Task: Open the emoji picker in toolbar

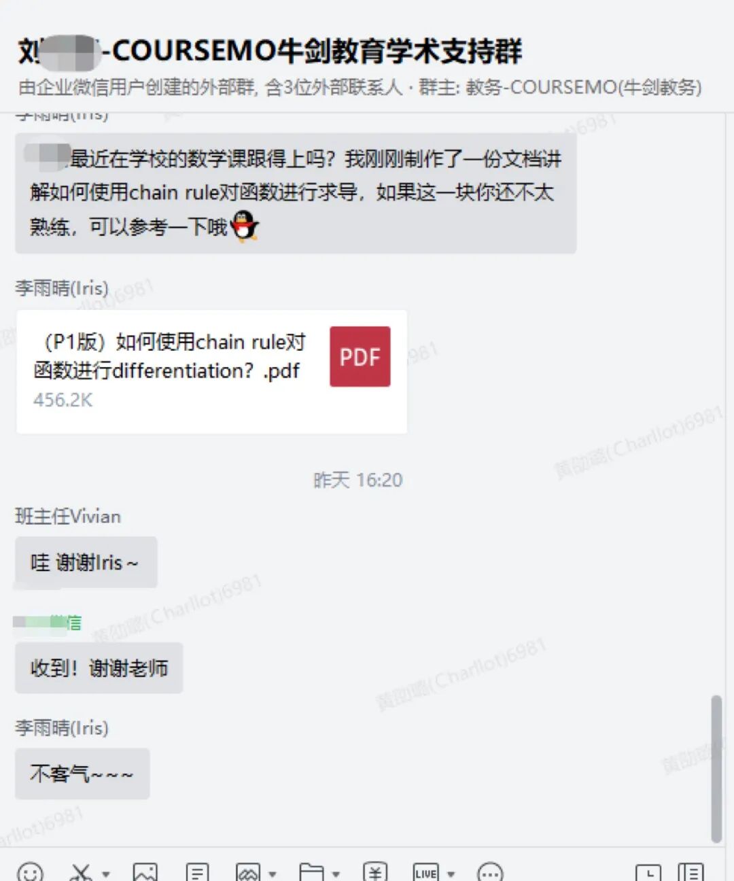Action: pyautogui.click(x=30, y=873)
